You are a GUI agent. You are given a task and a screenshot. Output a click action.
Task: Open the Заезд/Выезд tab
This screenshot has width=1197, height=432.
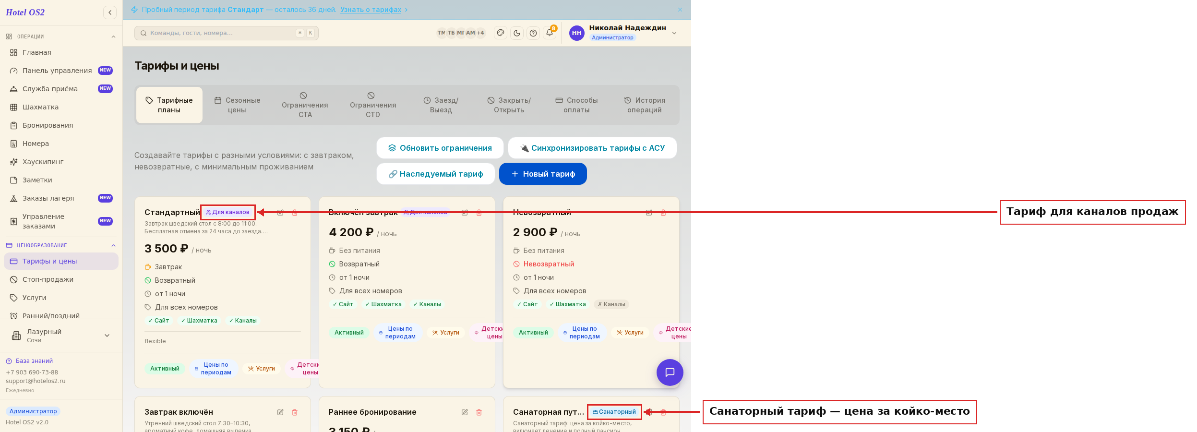click(x=441, y=105)
